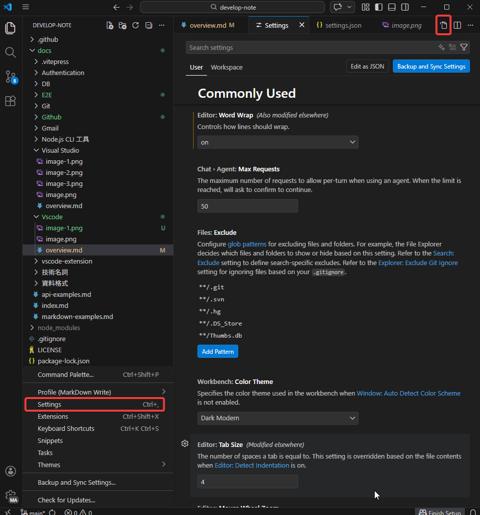Screen dimensions: 480x515
Task: Split the editor to the right
Action: (x=457, y=25)
